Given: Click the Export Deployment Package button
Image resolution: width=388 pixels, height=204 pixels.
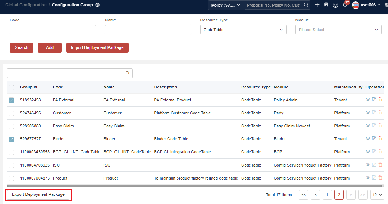Looking at the screenshot, I should (38, 195).
